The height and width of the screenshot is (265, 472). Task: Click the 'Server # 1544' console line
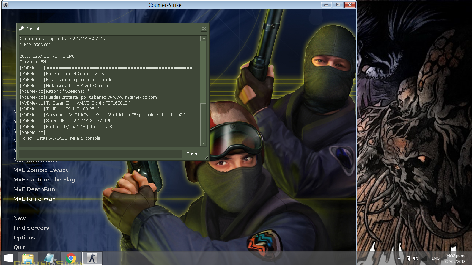coord(34,62)
